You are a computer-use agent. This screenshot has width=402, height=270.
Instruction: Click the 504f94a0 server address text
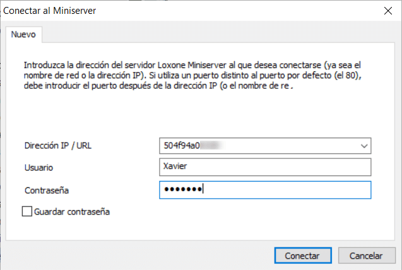[x=182, y=146]
